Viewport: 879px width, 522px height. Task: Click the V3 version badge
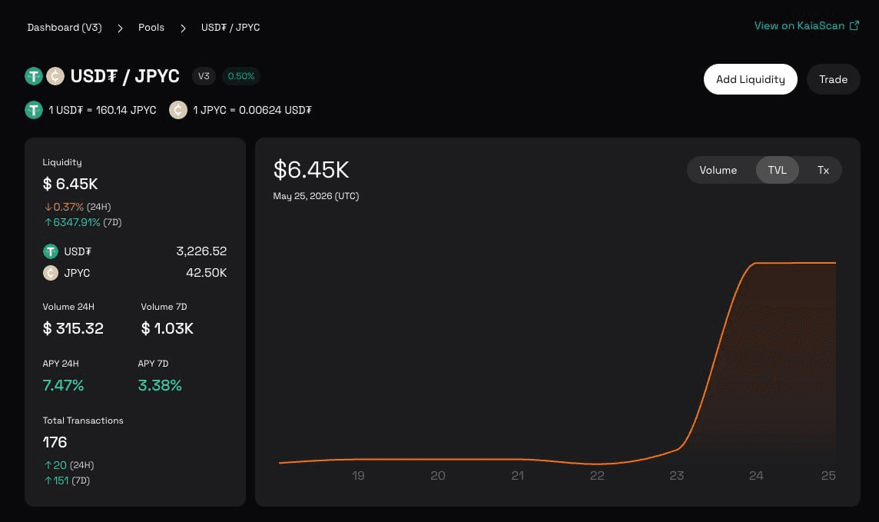pos(204,75)
